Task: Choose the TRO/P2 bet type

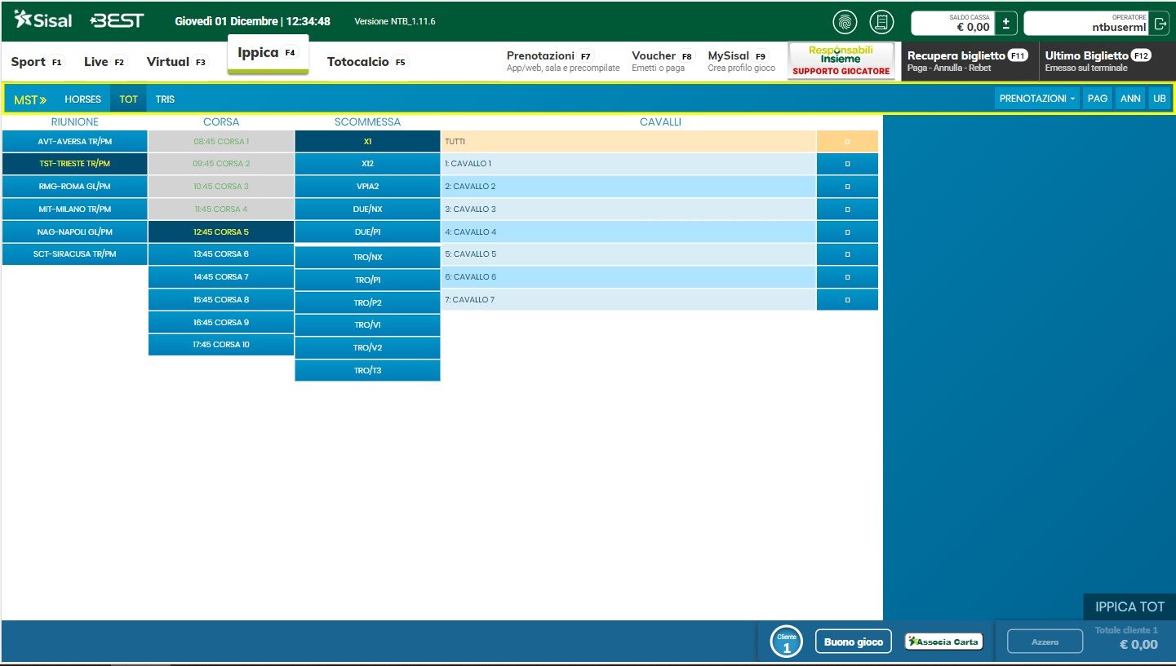Action: 367,303
